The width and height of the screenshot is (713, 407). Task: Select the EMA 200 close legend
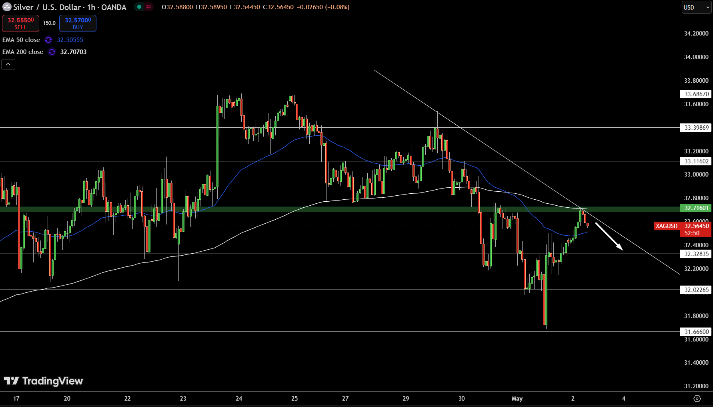pyautogui.click(x=23, y=52)
